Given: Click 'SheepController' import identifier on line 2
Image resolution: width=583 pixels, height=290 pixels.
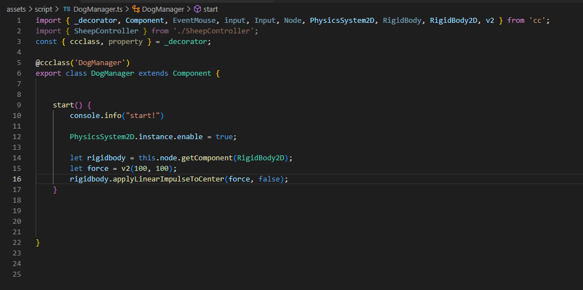Looking at the screenshot, I should tap(106, 31).
